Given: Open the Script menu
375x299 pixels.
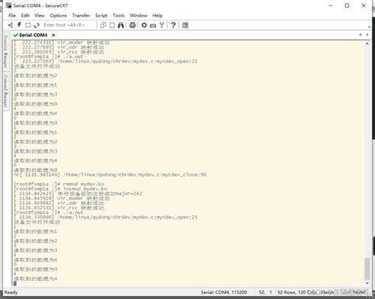Looking at the screenshot, I should pyautogui.click(x=101, y=16).
